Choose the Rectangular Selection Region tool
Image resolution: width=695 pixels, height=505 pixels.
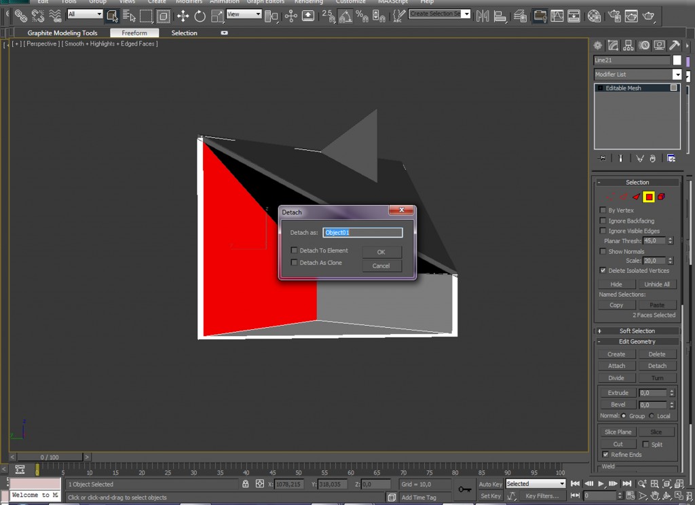point(146,16)
